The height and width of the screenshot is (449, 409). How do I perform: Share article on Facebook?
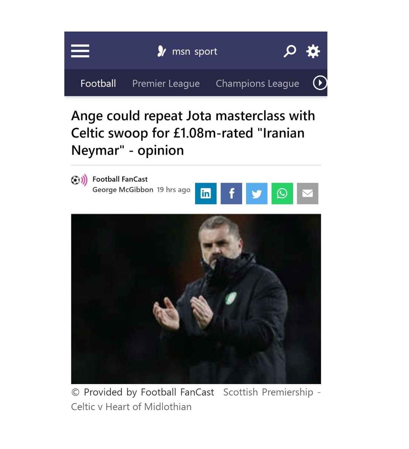pyautogui.click(x=231, y=193)
